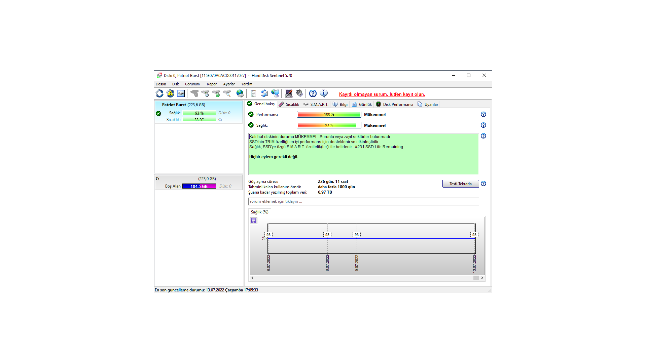Viewport: 646px width, 363px height.
Task: Click the globe with disk icon
Action: [240, 93]
